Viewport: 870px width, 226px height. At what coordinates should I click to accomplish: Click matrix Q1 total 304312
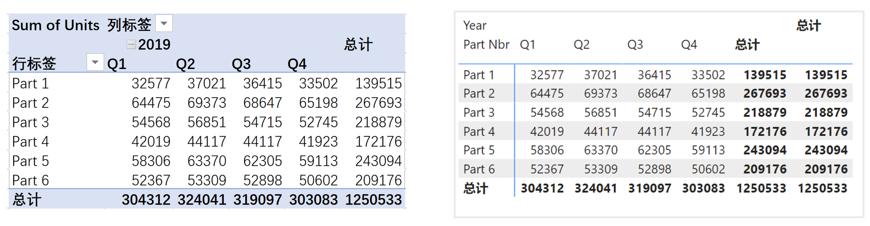click(542, 188)
